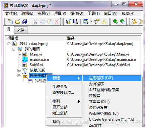
Task: Click the Save All floppy disks icon
Action: (25, 21)
